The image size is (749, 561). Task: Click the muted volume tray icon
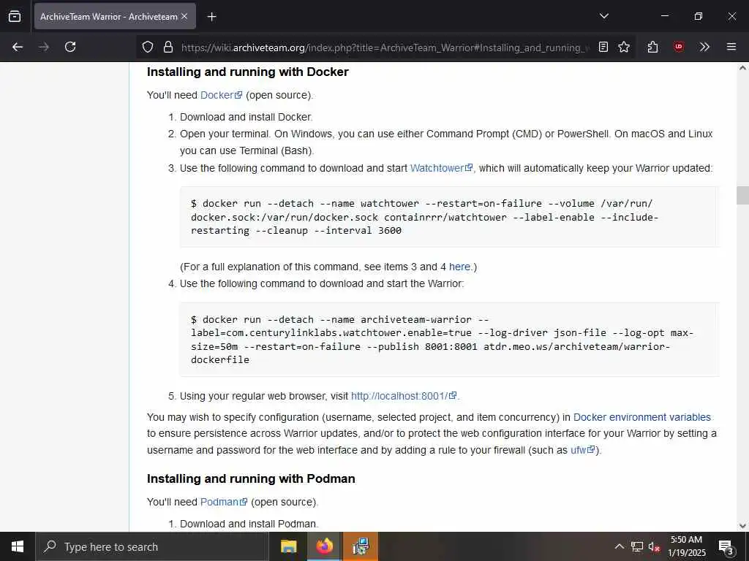point(655,546)
